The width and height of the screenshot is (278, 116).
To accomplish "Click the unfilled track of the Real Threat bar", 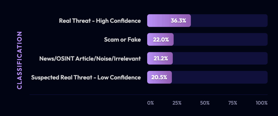I will (x=229, y=21).
